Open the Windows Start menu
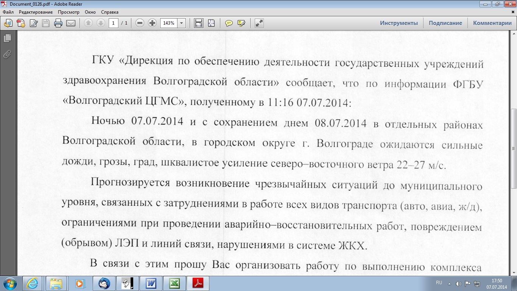 9,283
